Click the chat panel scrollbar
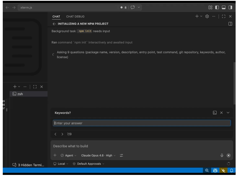The width and height of the screenshot is (237, 176). click(x=234, y=83)
